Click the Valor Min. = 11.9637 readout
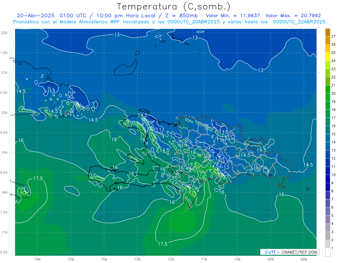This screenshot has width=341, height=263. pos(233,16)
